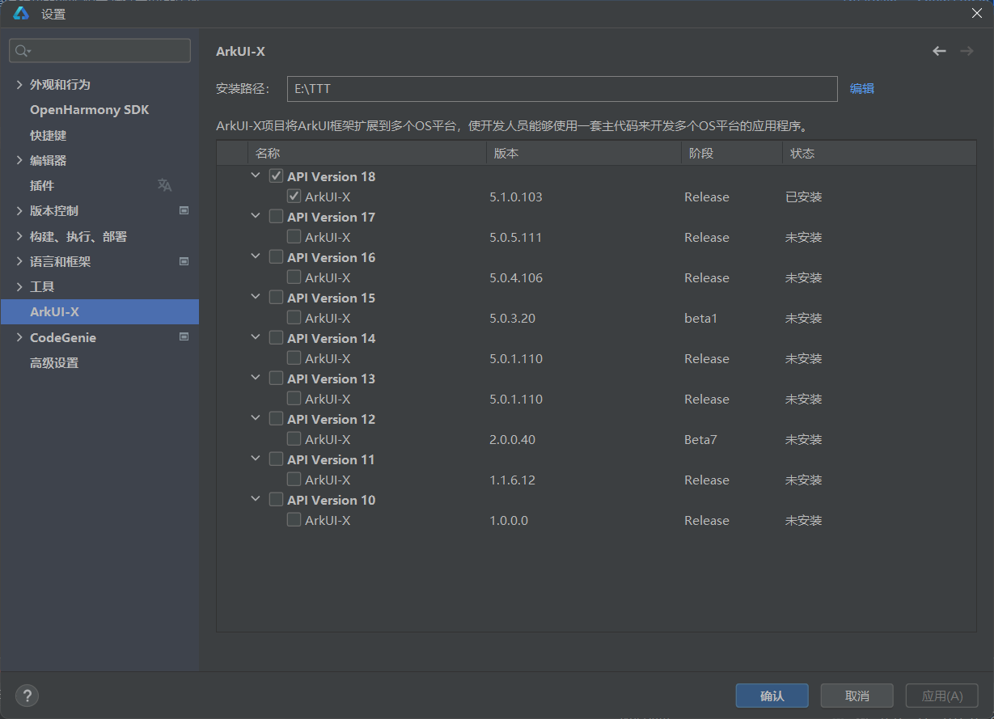The height and width of the screenshot is (719, 994).
Task: Select the ArkUI-X 1.0.0.0 checkbox
Action: tap(294, 520)
